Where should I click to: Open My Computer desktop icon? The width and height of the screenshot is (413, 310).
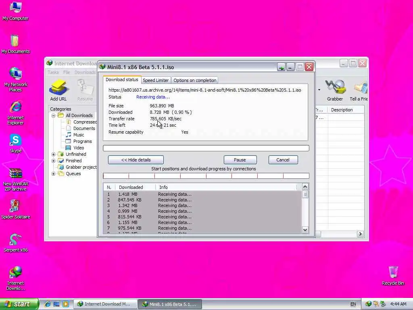click(15, 10)
